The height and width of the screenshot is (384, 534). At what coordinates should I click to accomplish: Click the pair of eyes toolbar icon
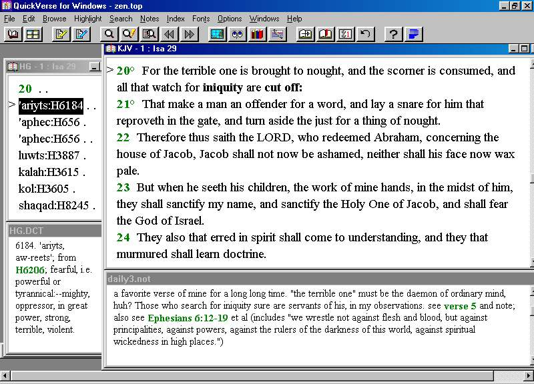pyautogui.click(x=238, y=34)
